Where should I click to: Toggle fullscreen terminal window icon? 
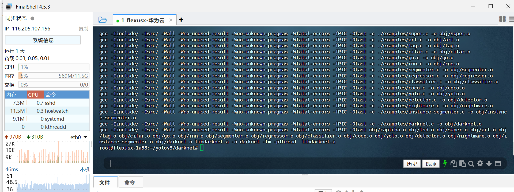pos(498,164)
